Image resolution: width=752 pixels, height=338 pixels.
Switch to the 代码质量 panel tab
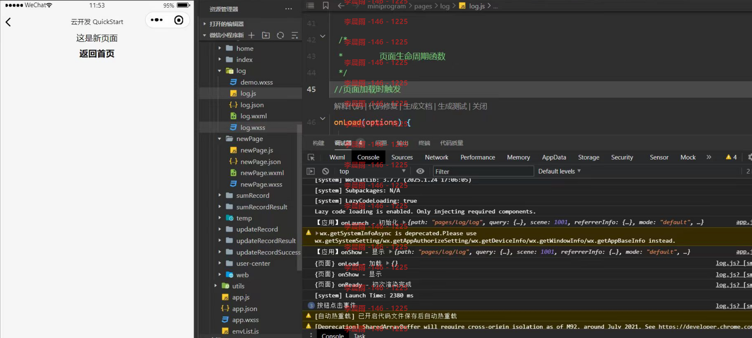tap(451, 143)
